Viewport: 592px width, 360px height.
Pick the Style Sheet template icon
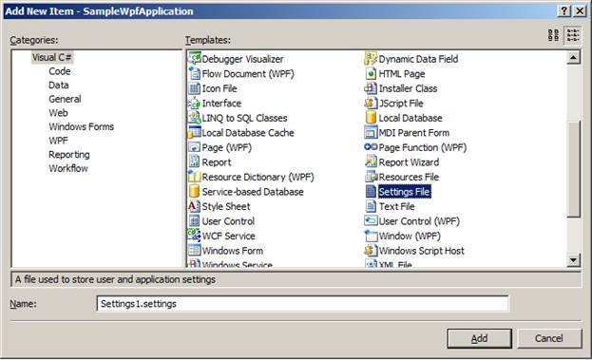(x=194, y=206)
